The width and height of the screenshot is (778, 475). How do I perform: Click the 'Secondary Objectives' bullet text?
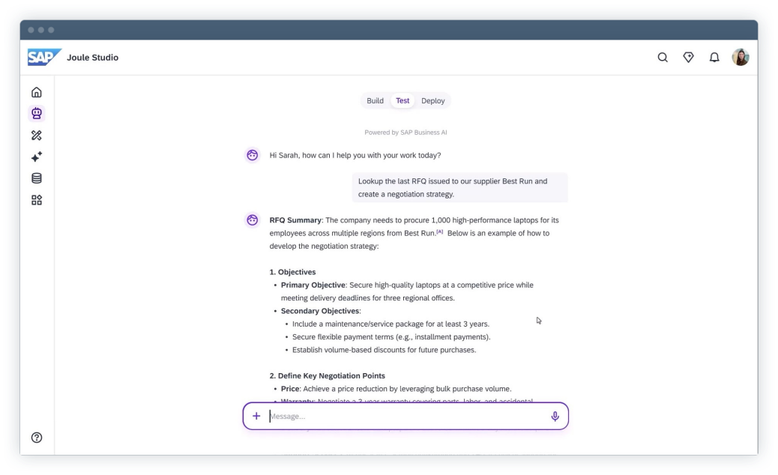tap(321, 311)
